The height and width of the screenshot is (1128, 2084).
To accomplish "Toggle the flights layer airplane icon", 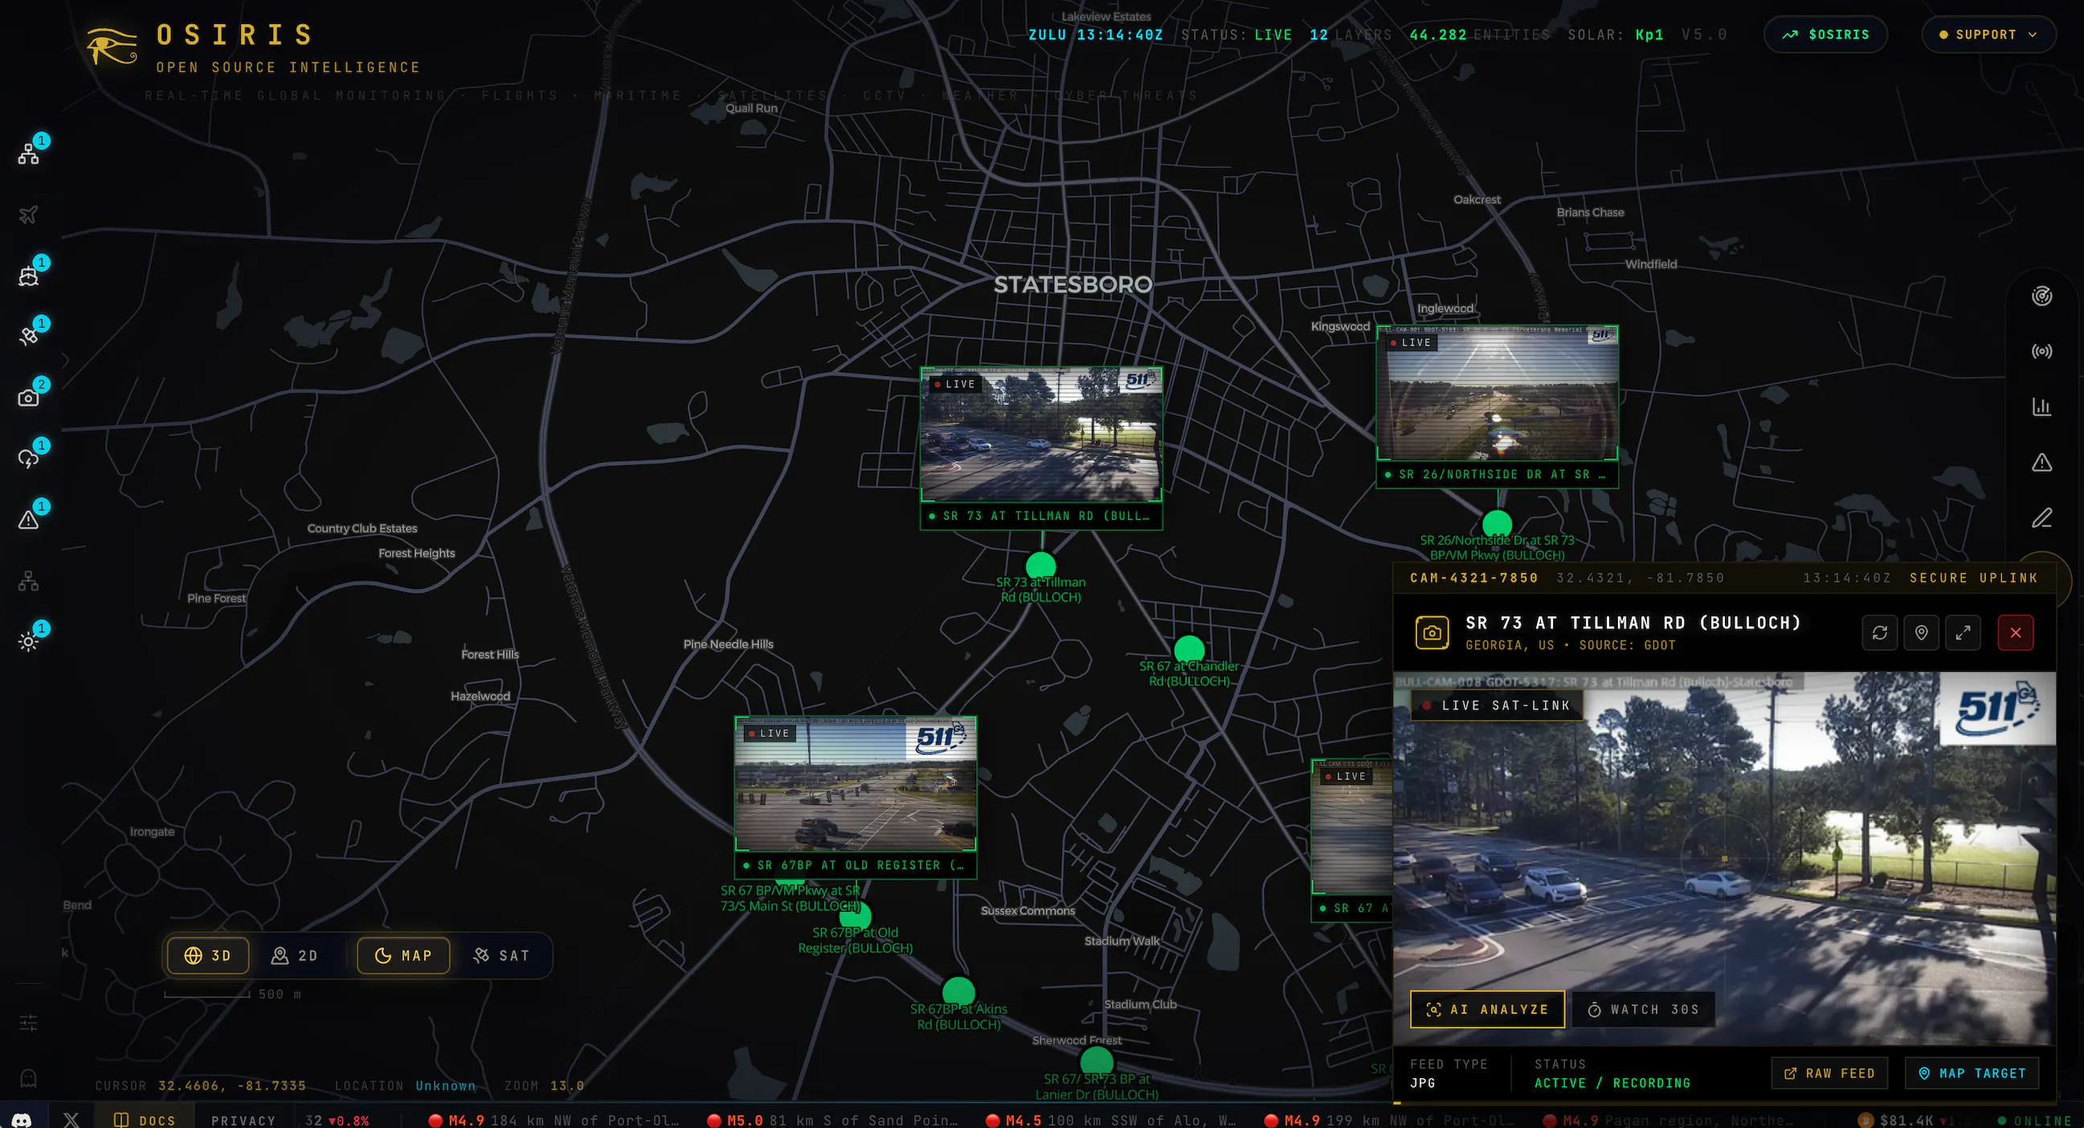I will click(28, 215).
